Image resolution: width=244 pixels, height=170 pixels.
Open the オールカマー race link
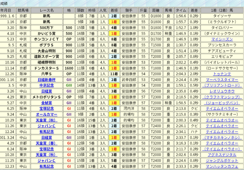tap(47, 115)
